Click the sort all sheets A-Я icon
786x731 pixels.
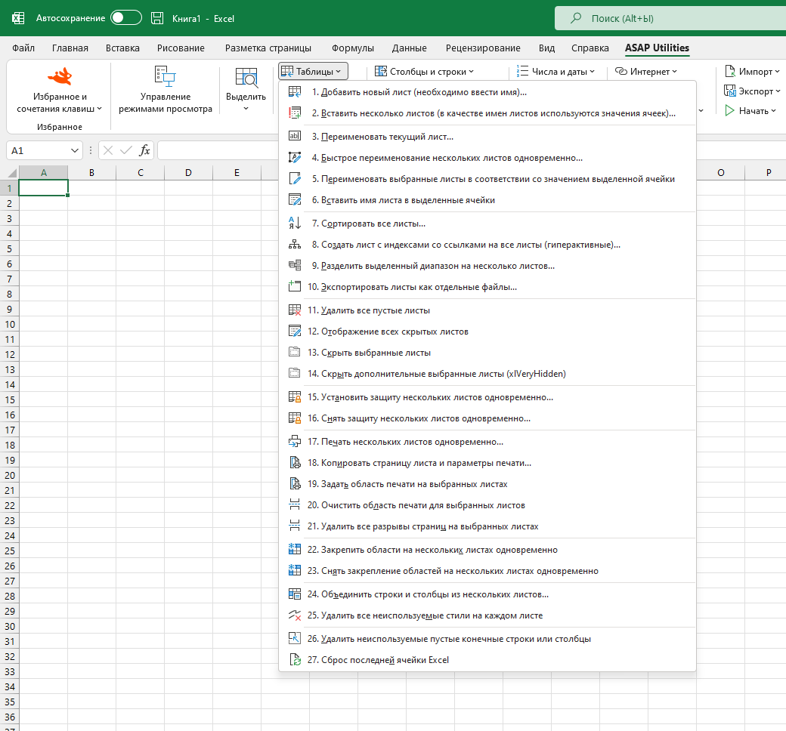tap(295, 224)
